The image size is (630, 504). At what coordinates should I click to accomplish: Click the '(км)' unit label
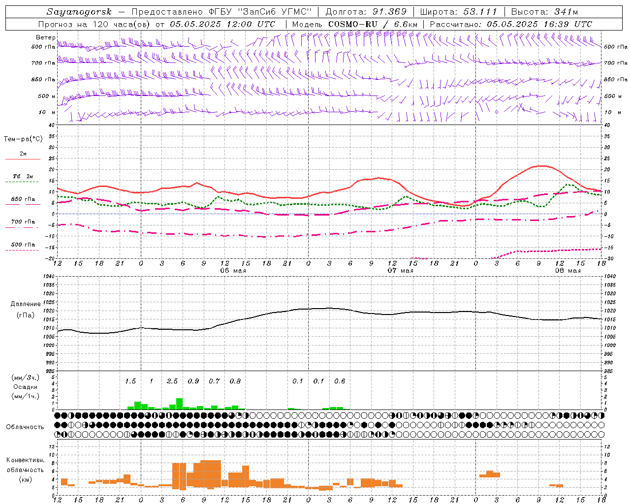pos(26,479)
